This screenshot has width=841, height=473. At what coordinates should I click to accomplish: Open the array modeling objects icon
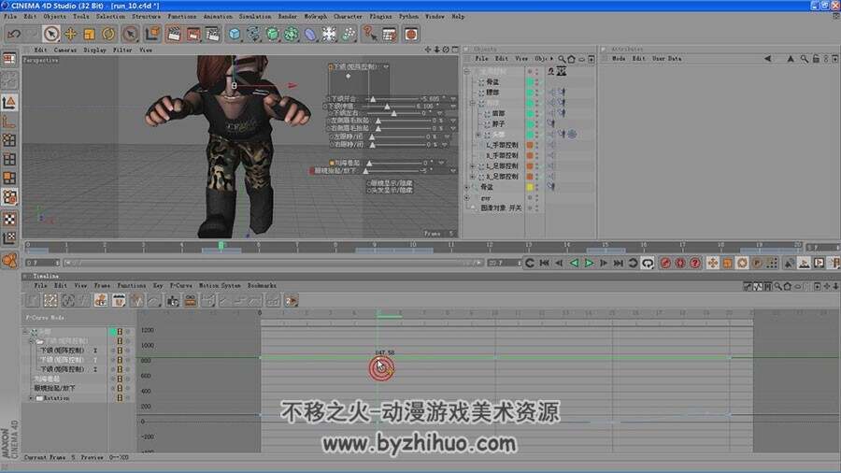[292, 35]
